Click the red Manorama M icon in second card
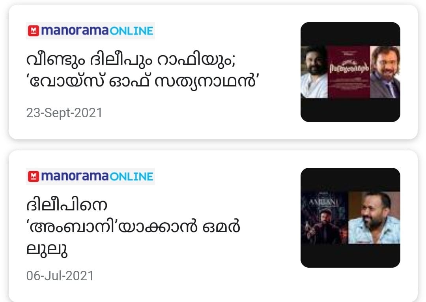Image resolution: width=426 pixels, height=302 pixels. coord(34,176)
